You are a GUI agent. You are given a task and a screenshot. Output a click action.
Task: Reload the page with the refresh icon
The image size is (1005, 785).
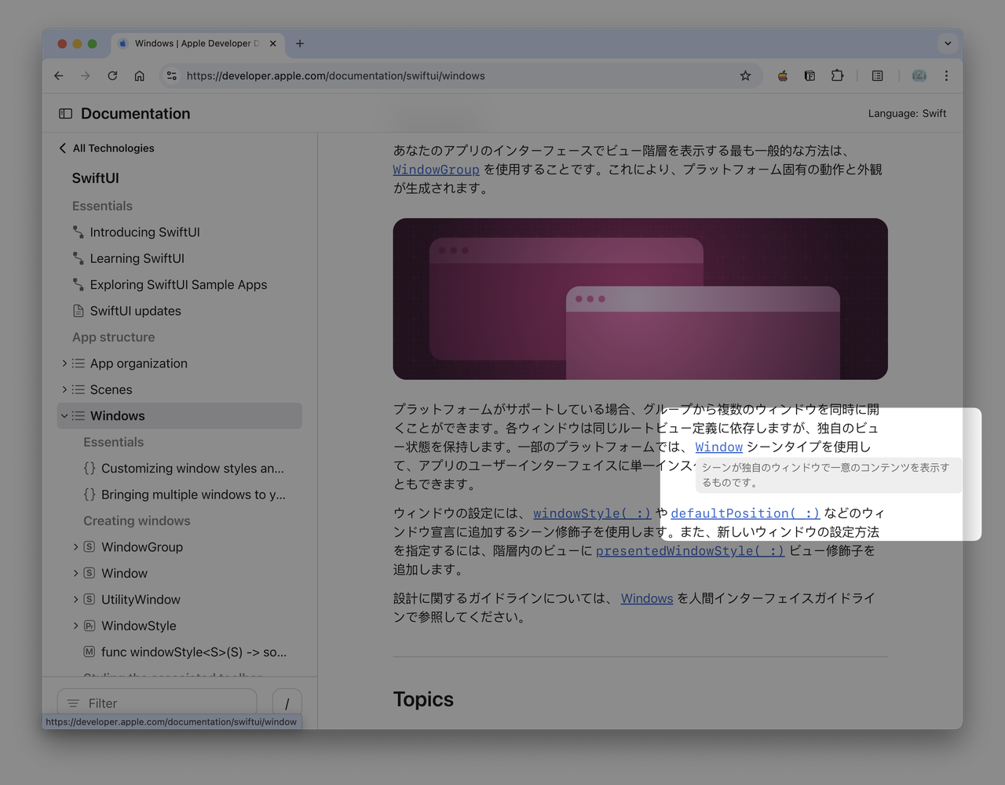tap(112, 76)
